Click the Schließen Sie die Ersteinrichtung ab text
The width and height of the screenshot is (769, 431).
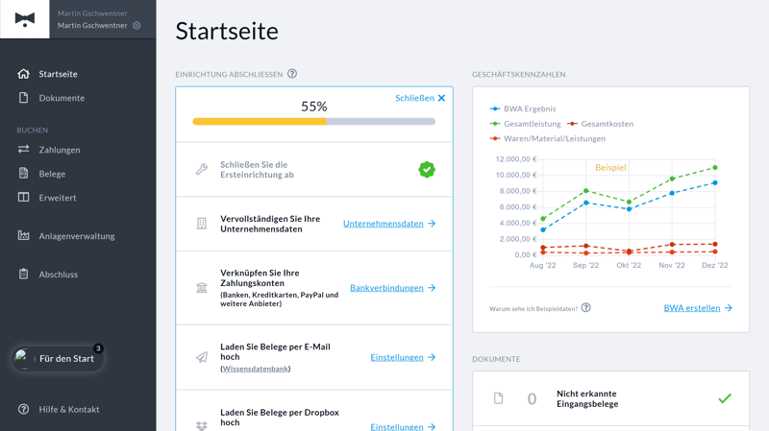pos(257,170)
